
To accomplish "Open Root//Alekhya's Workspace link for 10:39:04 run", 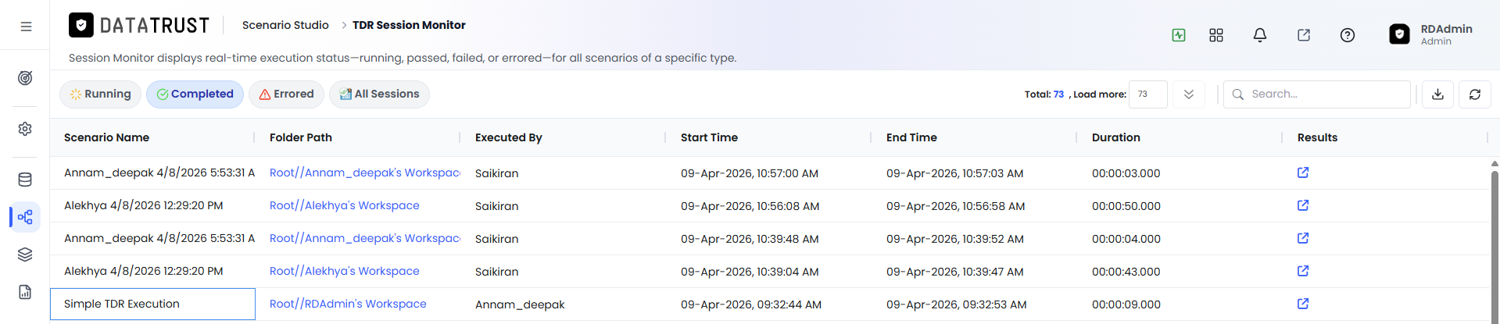I will [345, 271].
